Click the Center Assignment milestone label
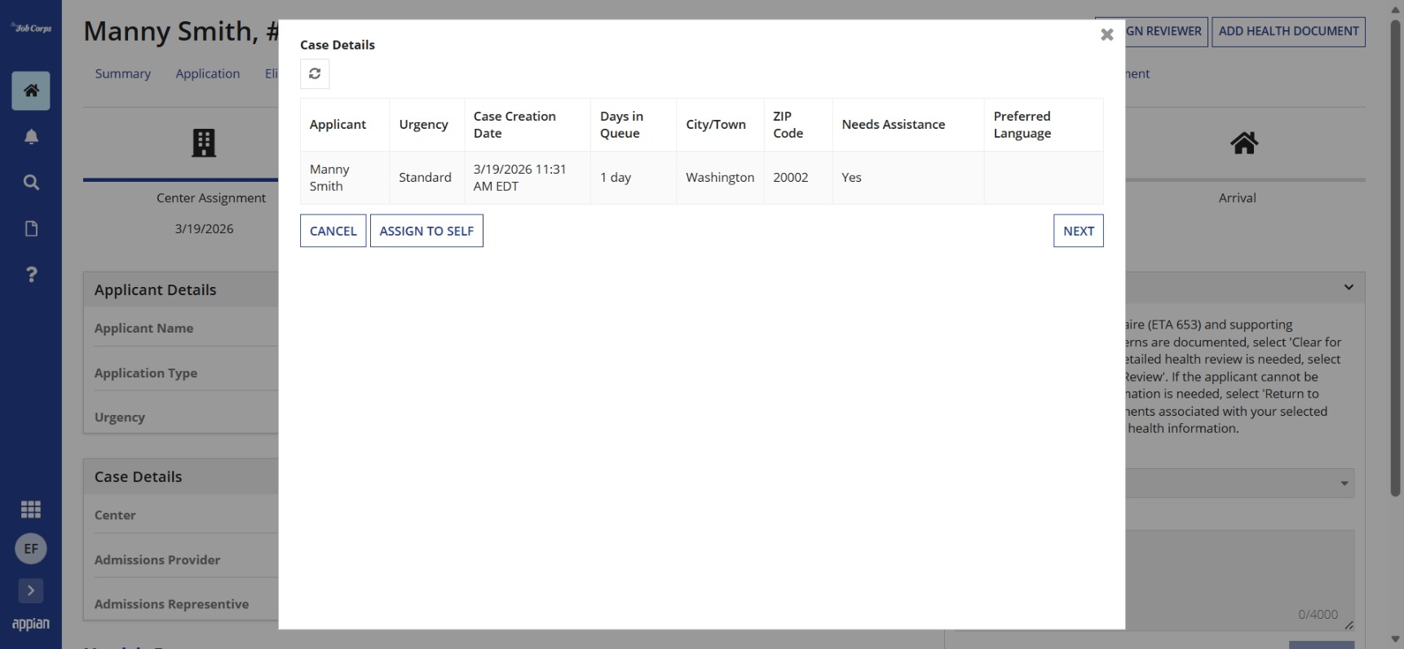 pyautogui.click(x=211, y=198)
